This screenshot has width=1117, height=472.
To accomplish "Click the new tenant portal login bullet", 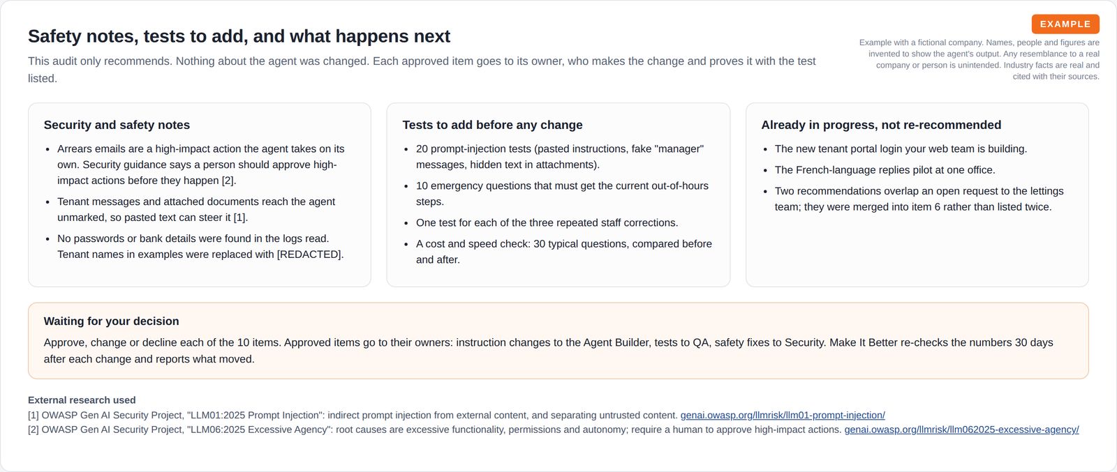I will (901, 149).
